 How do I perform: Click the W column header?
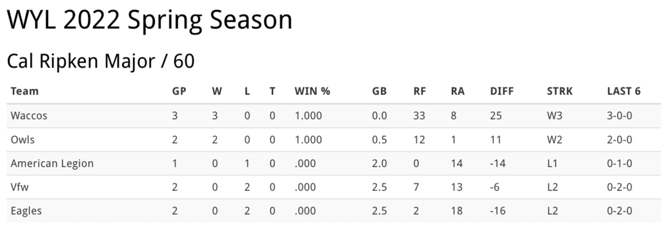pyautogui.click(x=217, y=92)
